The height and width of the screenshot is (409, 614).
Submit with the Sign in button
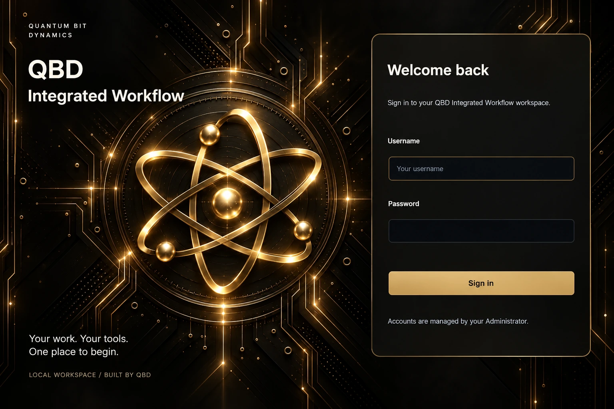[481, 283]
